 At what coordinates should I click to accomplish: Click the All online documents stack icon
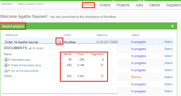click(x=6, y=71)
